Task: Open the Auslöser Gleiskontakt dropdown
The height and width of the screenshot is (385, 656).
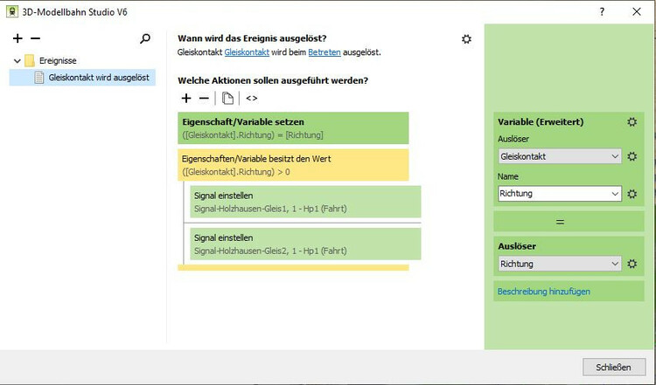Action: click(560, 156)
